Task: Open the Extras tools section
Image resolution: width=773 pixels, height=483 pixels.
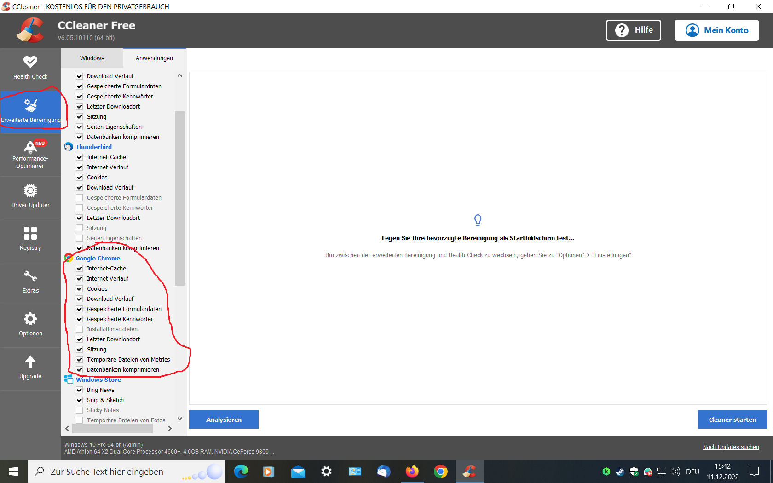Action: [x=30, y=283]
